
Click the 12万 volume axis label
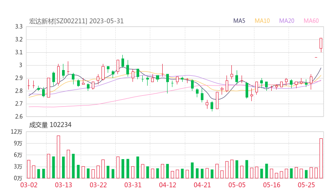(x=16, y=132)
